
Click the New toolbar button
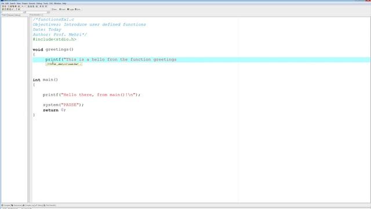pos(54,9)
